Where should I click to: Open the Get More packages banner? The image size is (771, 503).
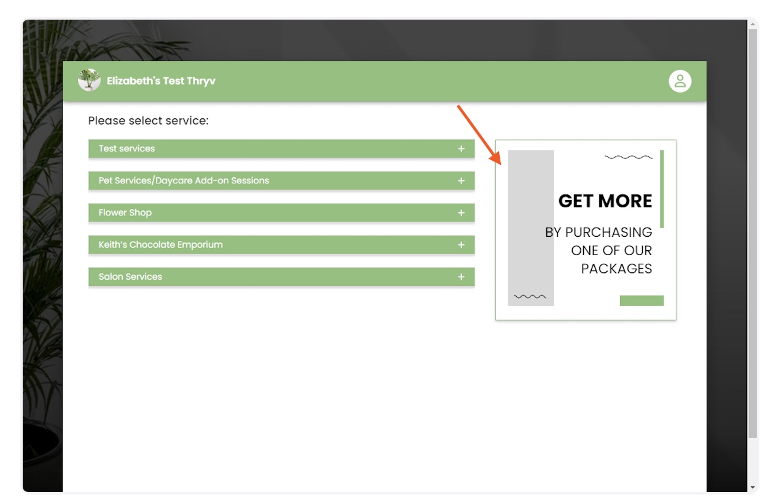[x=586, y=230]
